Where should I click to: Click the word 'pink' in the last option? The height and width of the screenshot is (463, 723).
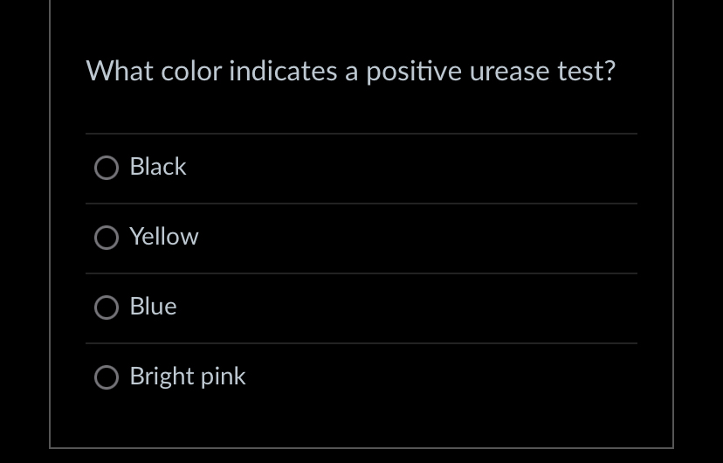pos(223,377)
